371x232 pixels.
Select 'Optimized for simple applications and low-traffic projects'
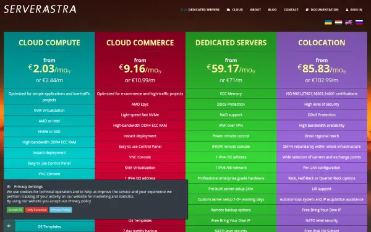[x=49, y=97]
